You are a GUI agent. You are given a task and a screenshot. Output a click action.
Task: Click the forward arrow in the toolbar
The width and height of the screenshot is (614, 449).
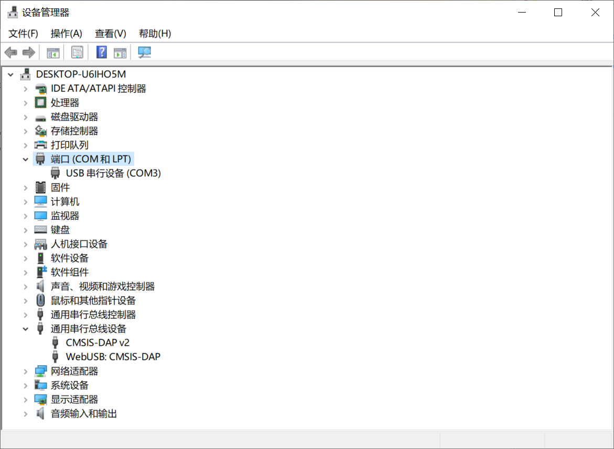29,52
